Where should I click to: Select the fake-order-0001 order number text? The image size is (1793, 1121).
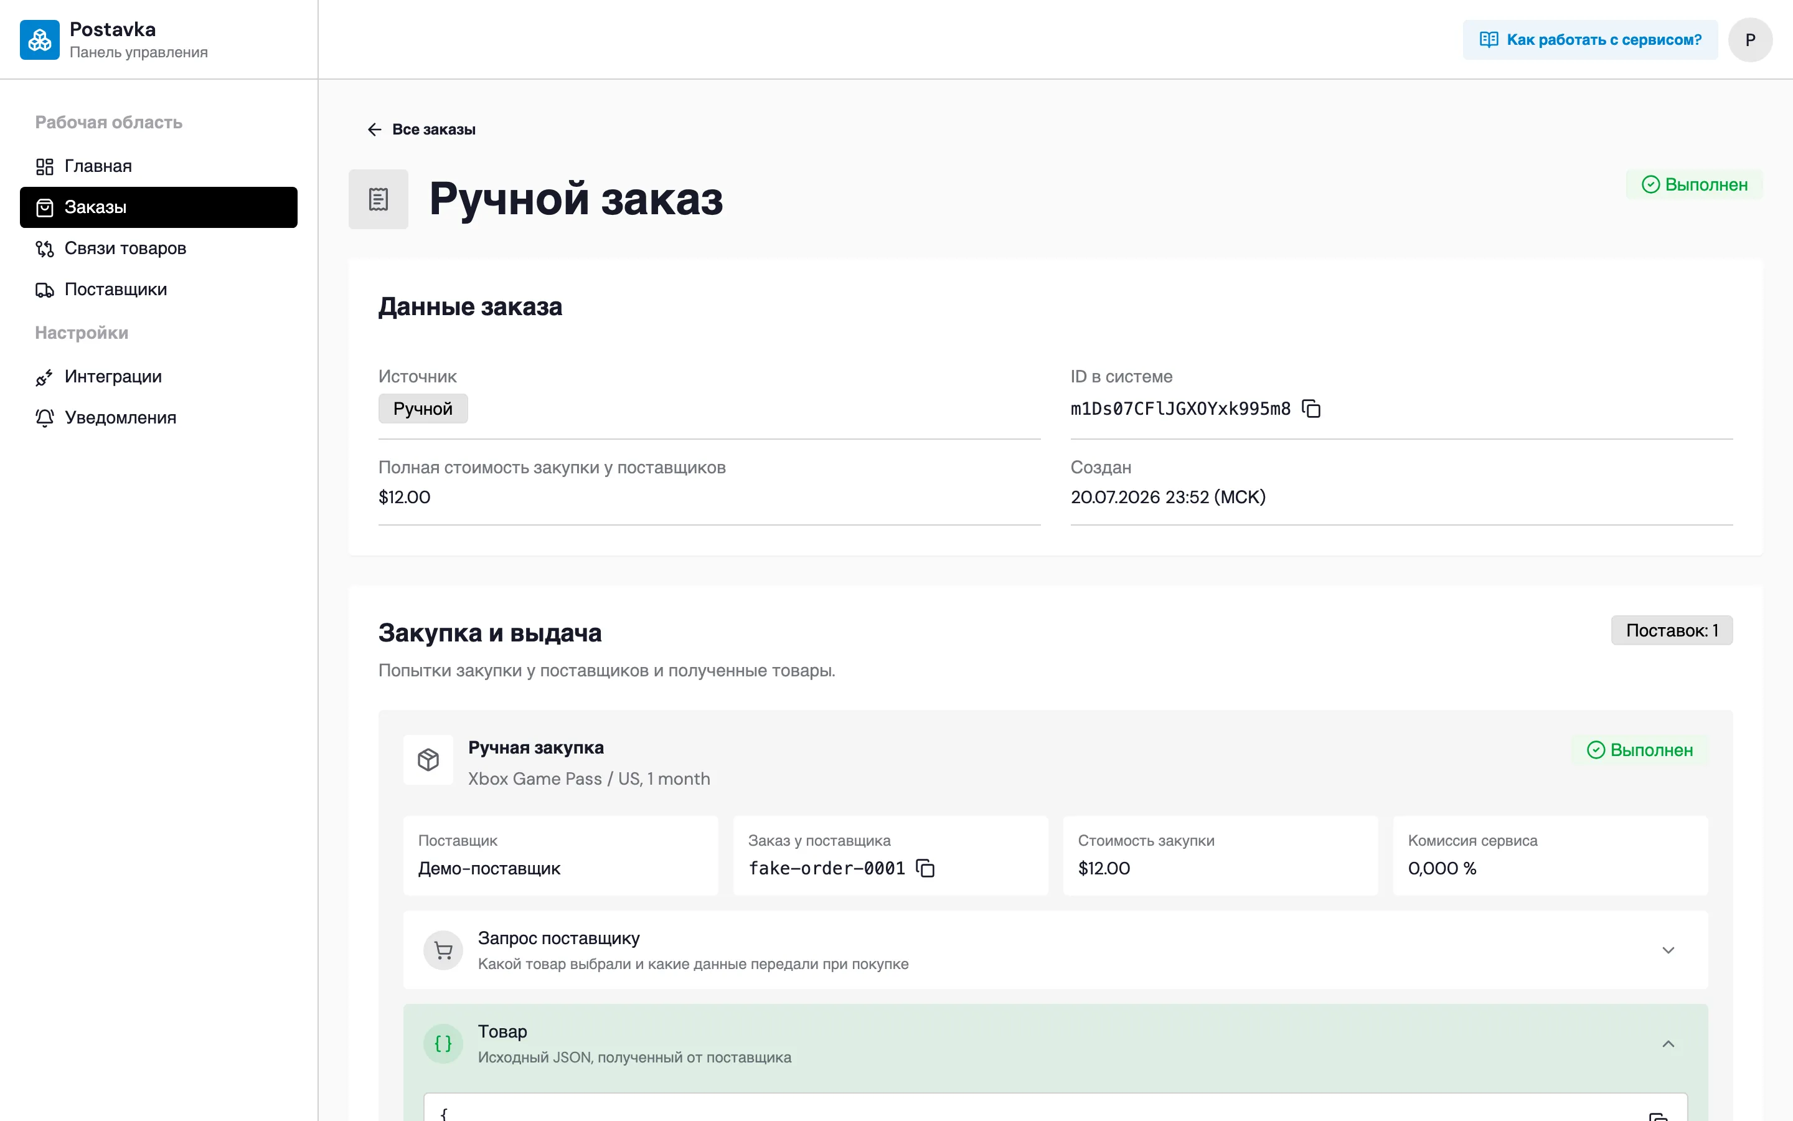[827, 868]
